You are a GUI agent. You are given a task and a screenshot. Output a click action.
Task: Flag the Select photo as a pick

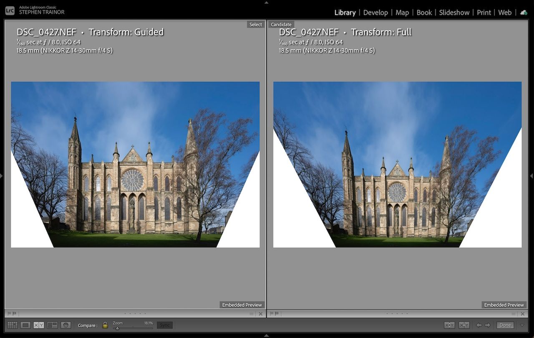9,313
